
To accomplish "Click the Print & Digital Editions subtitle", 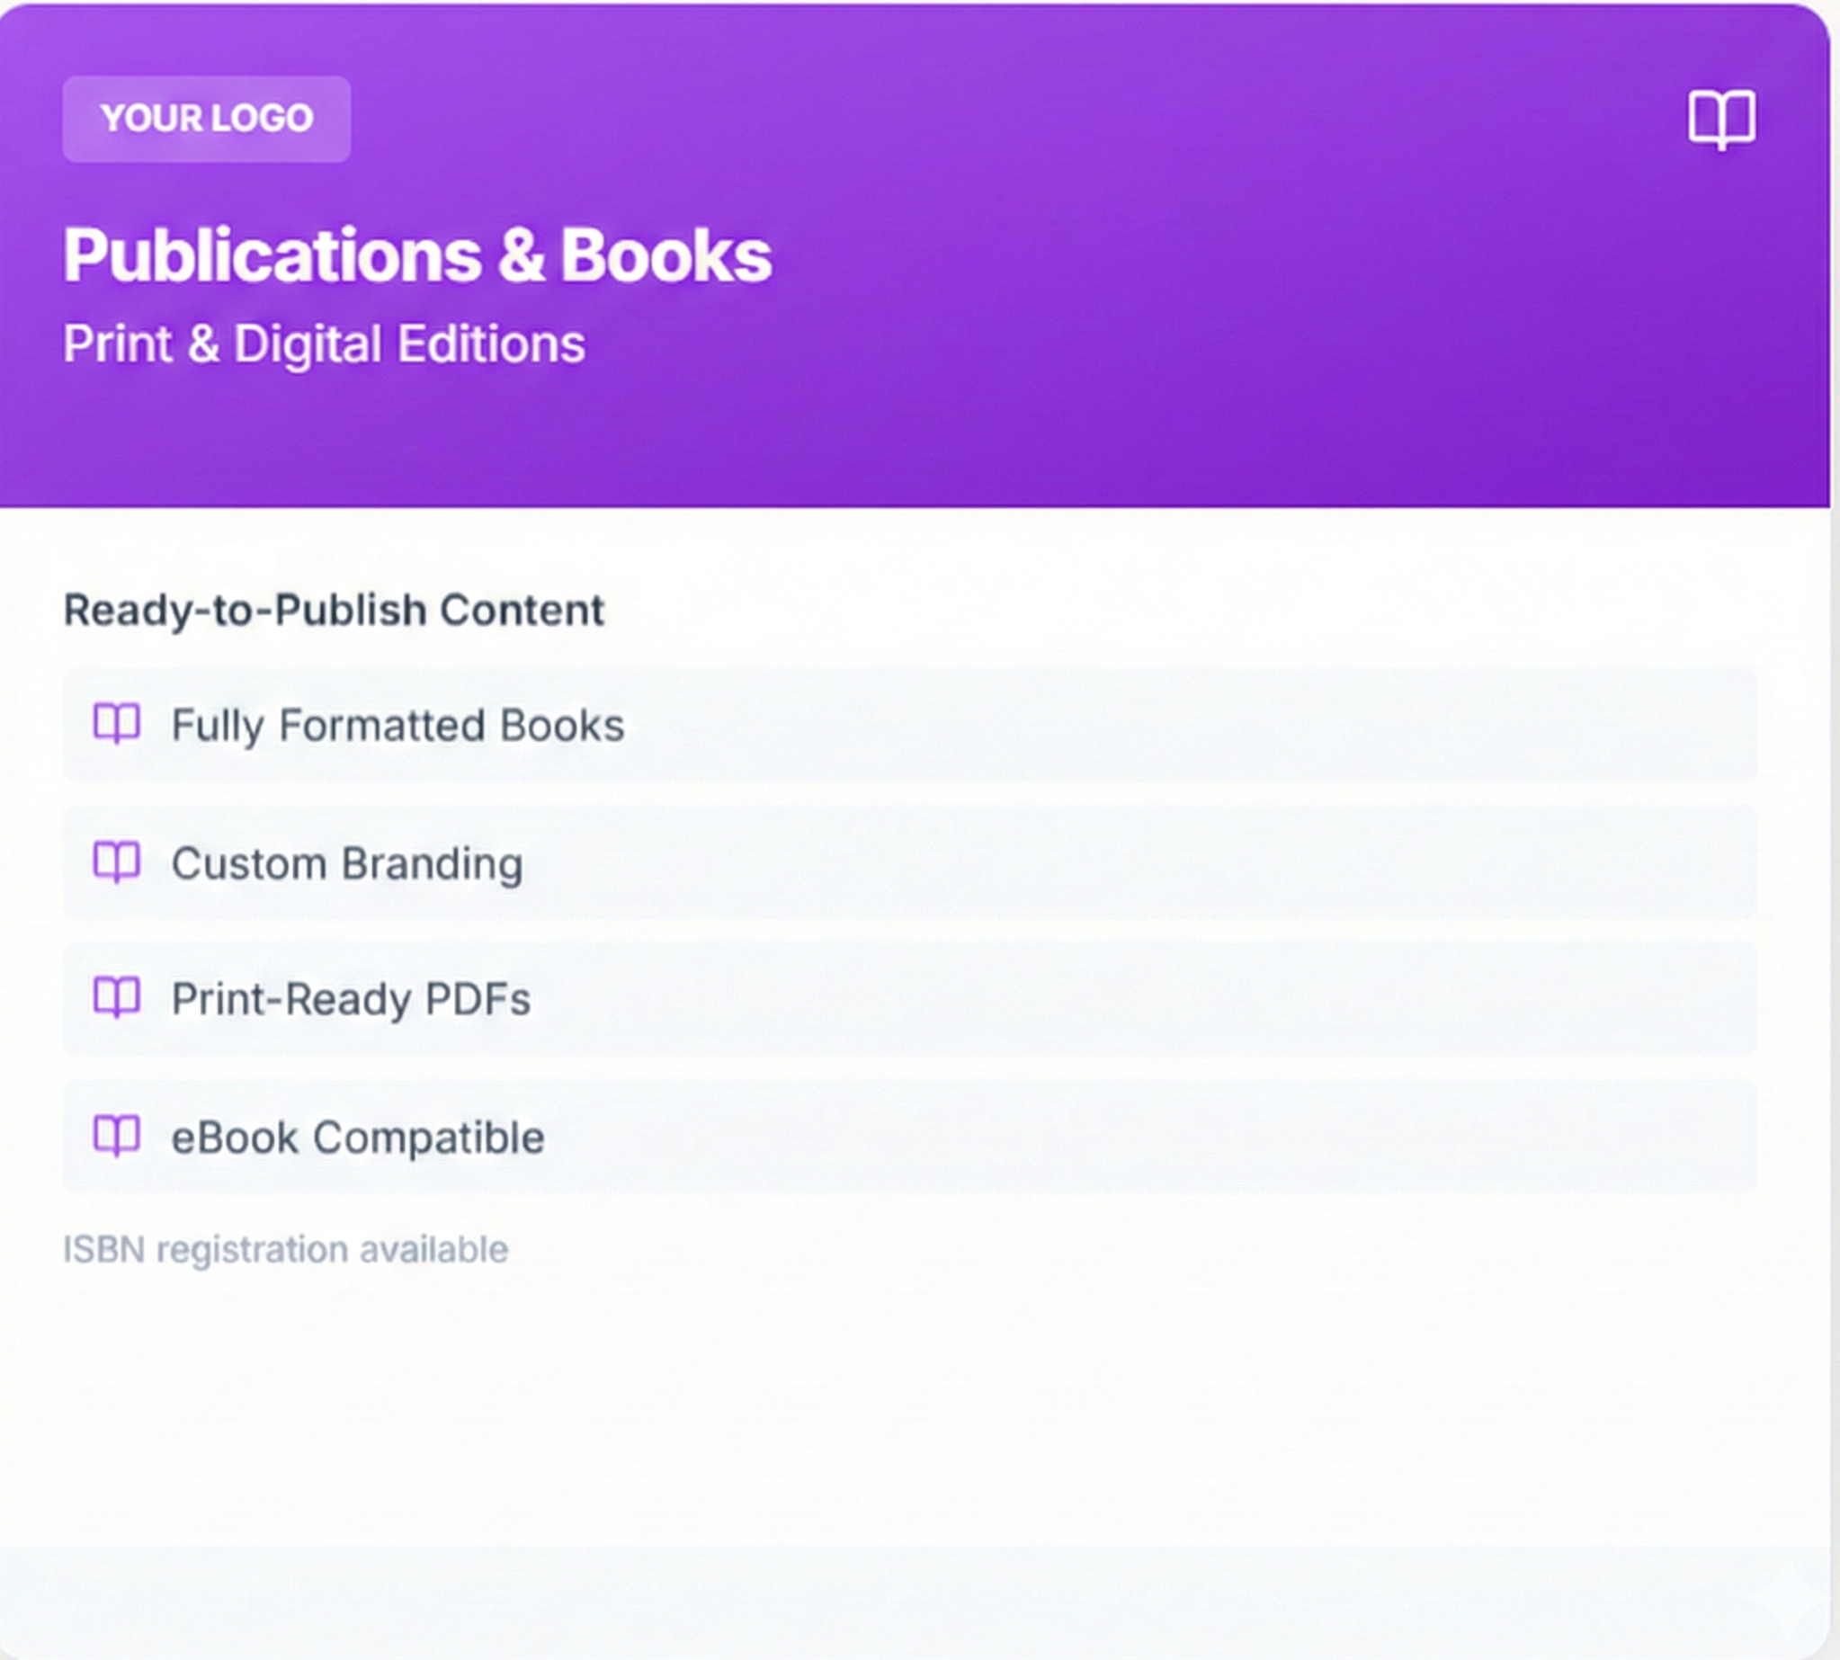I will point(324,344).
